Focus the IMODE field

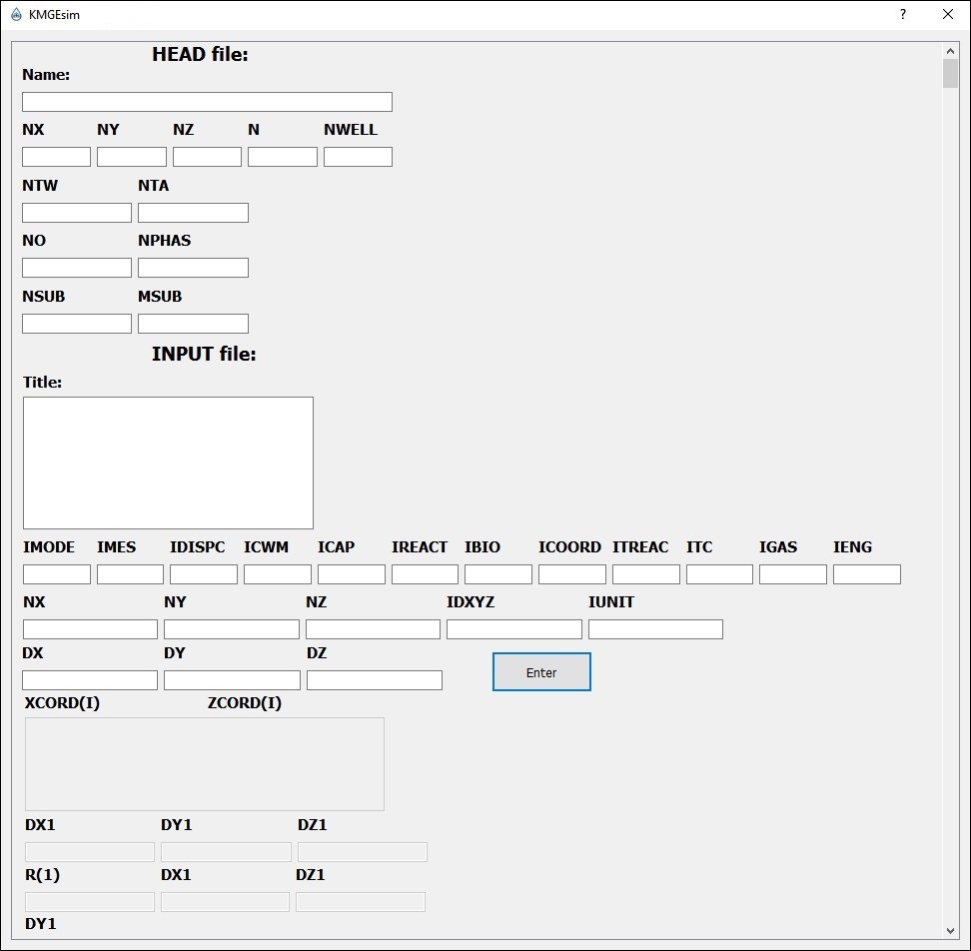click(57, 574)
